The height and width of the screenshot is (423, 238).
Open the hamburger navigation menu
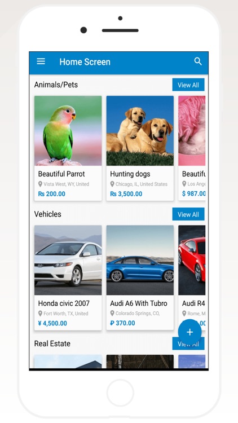[41, 61]
